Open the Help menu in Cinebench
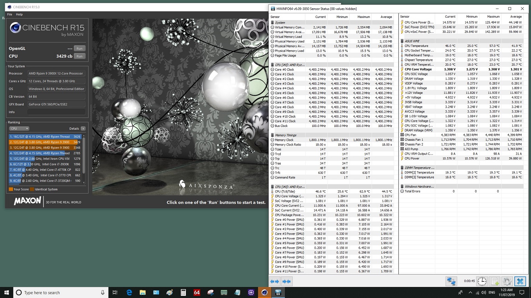 pos(19,14)
